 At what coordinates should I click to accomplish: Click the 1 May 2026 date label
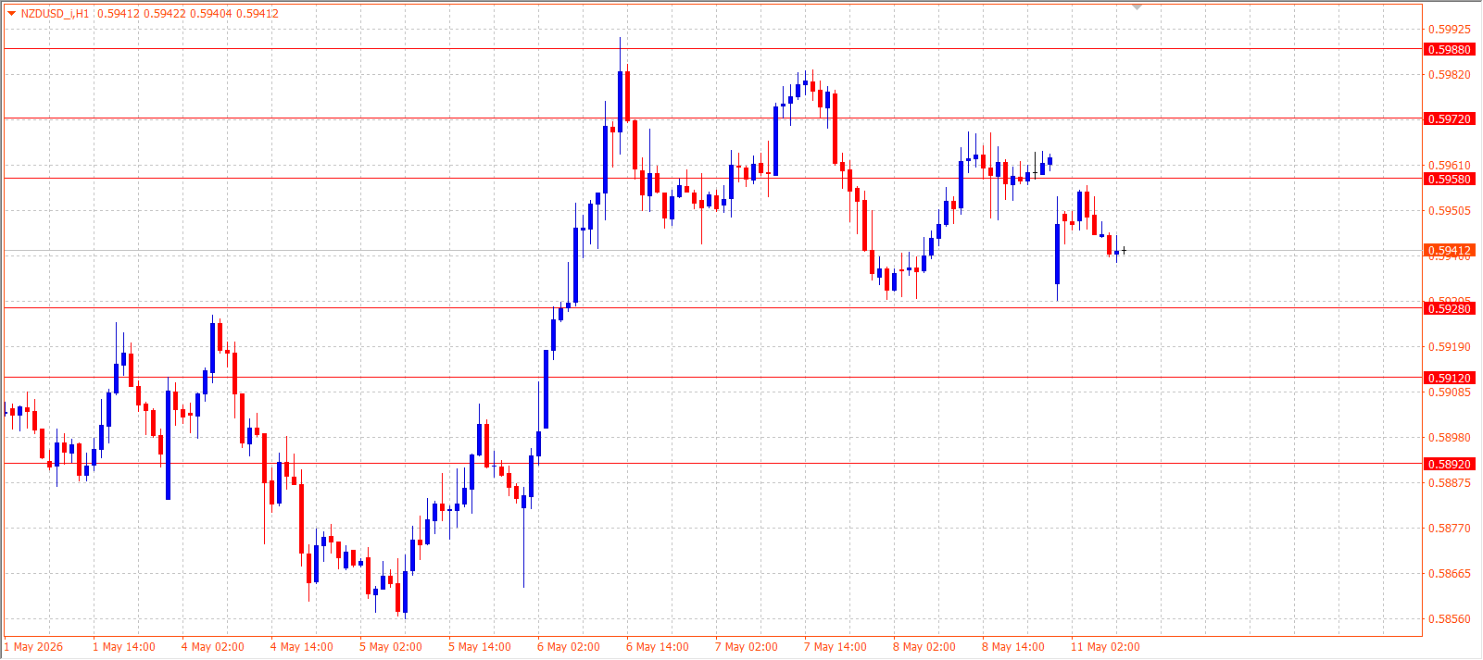pos(34,647)
